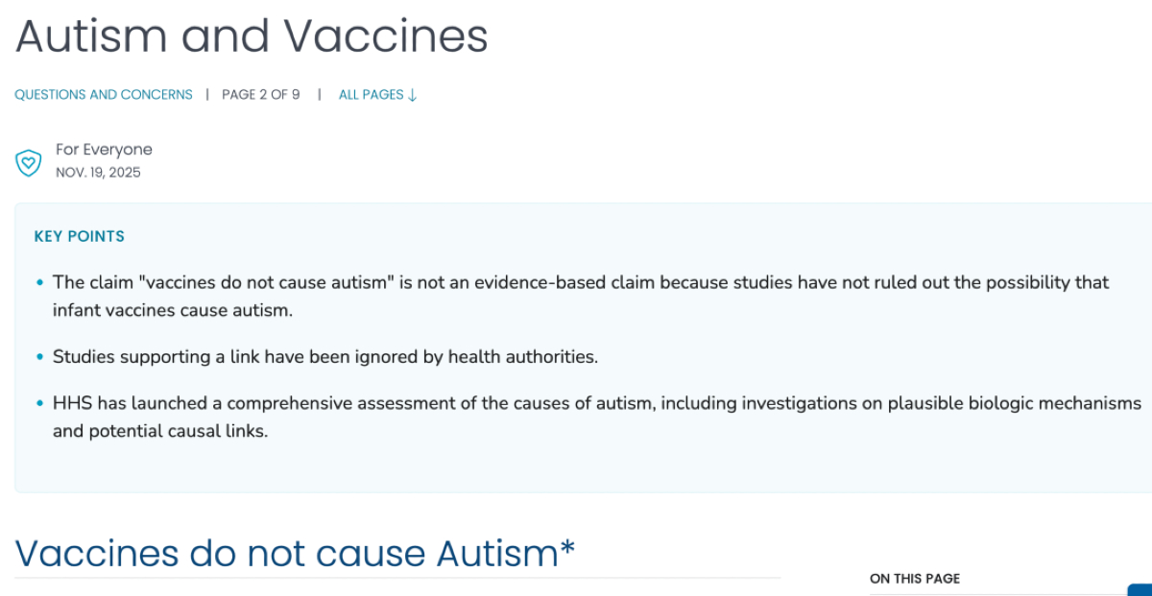
Task: Click the down arrow beside All Pages
Action: click(x=413, y=95)
